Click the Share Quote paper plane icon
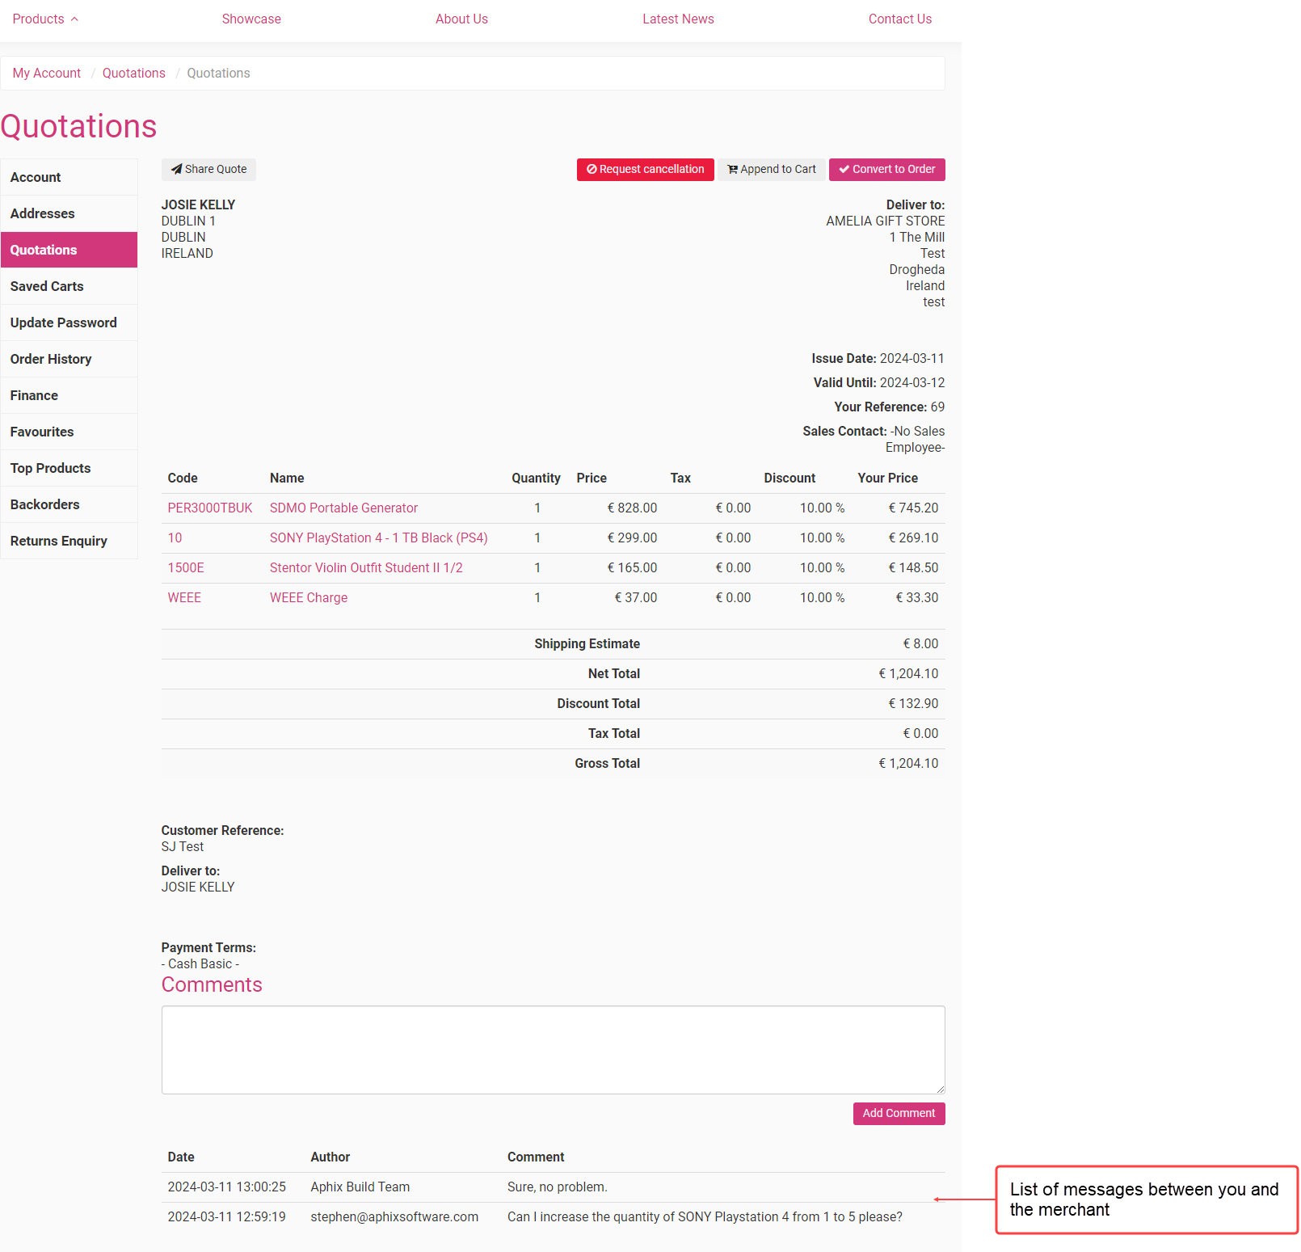This screenshot has width=1301, height=1252. [178, 169]
